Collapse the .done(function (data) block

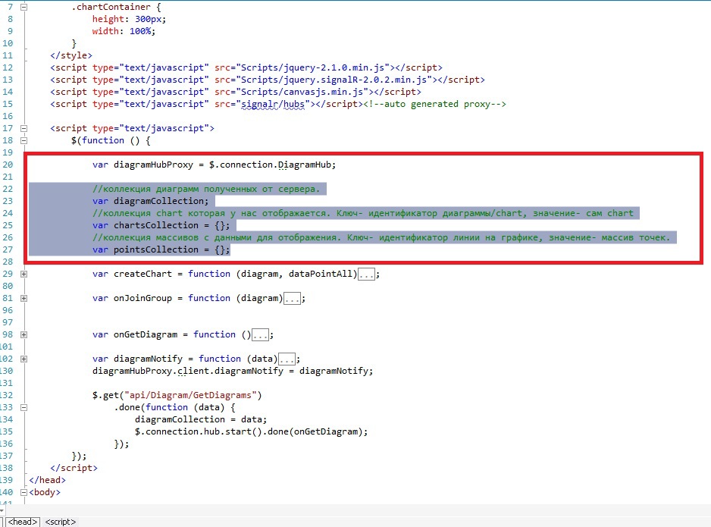pyautogui.click(x=24, y=407)
